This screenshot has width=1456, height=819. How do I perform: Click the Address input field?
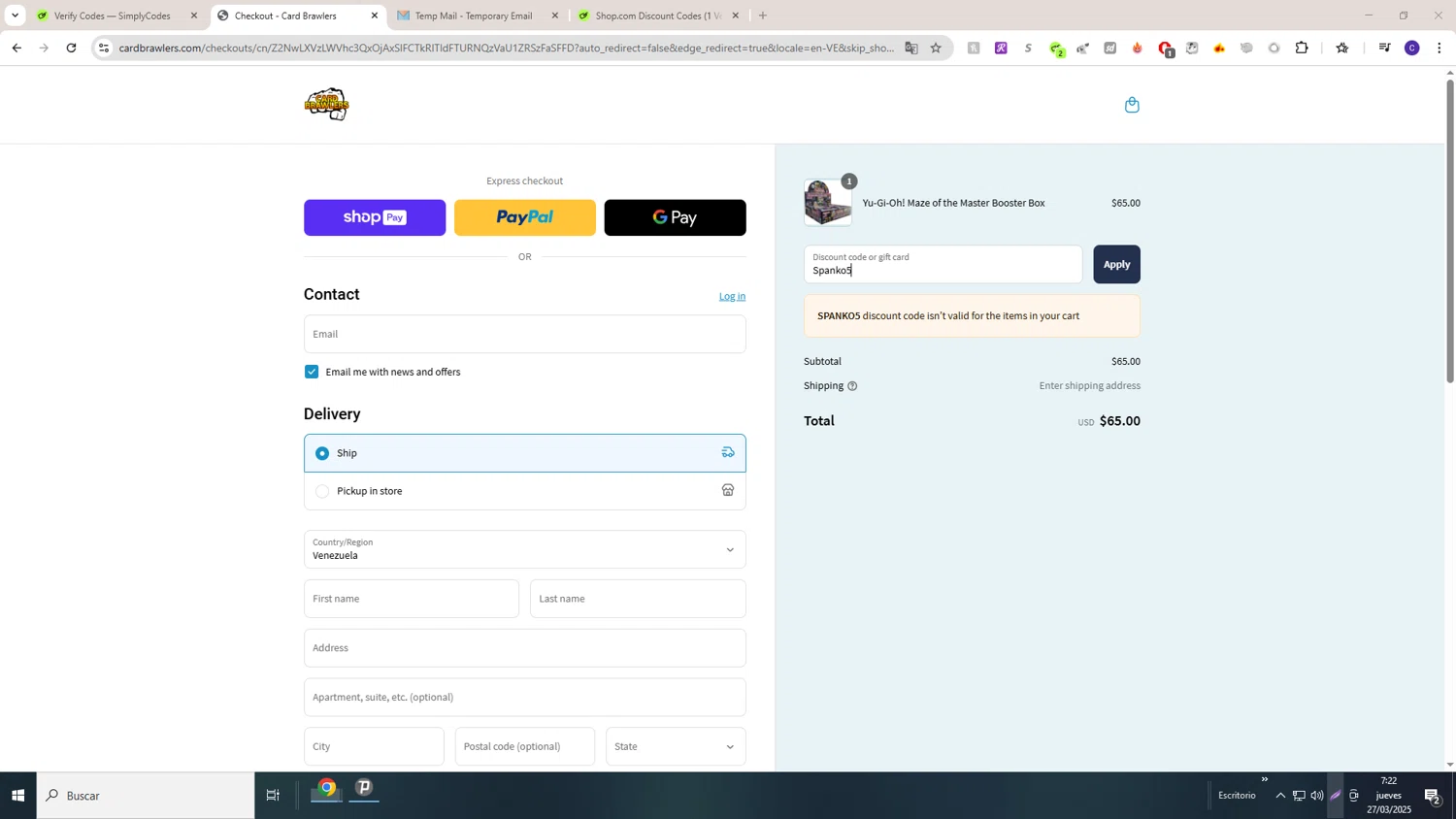[524, 648]
